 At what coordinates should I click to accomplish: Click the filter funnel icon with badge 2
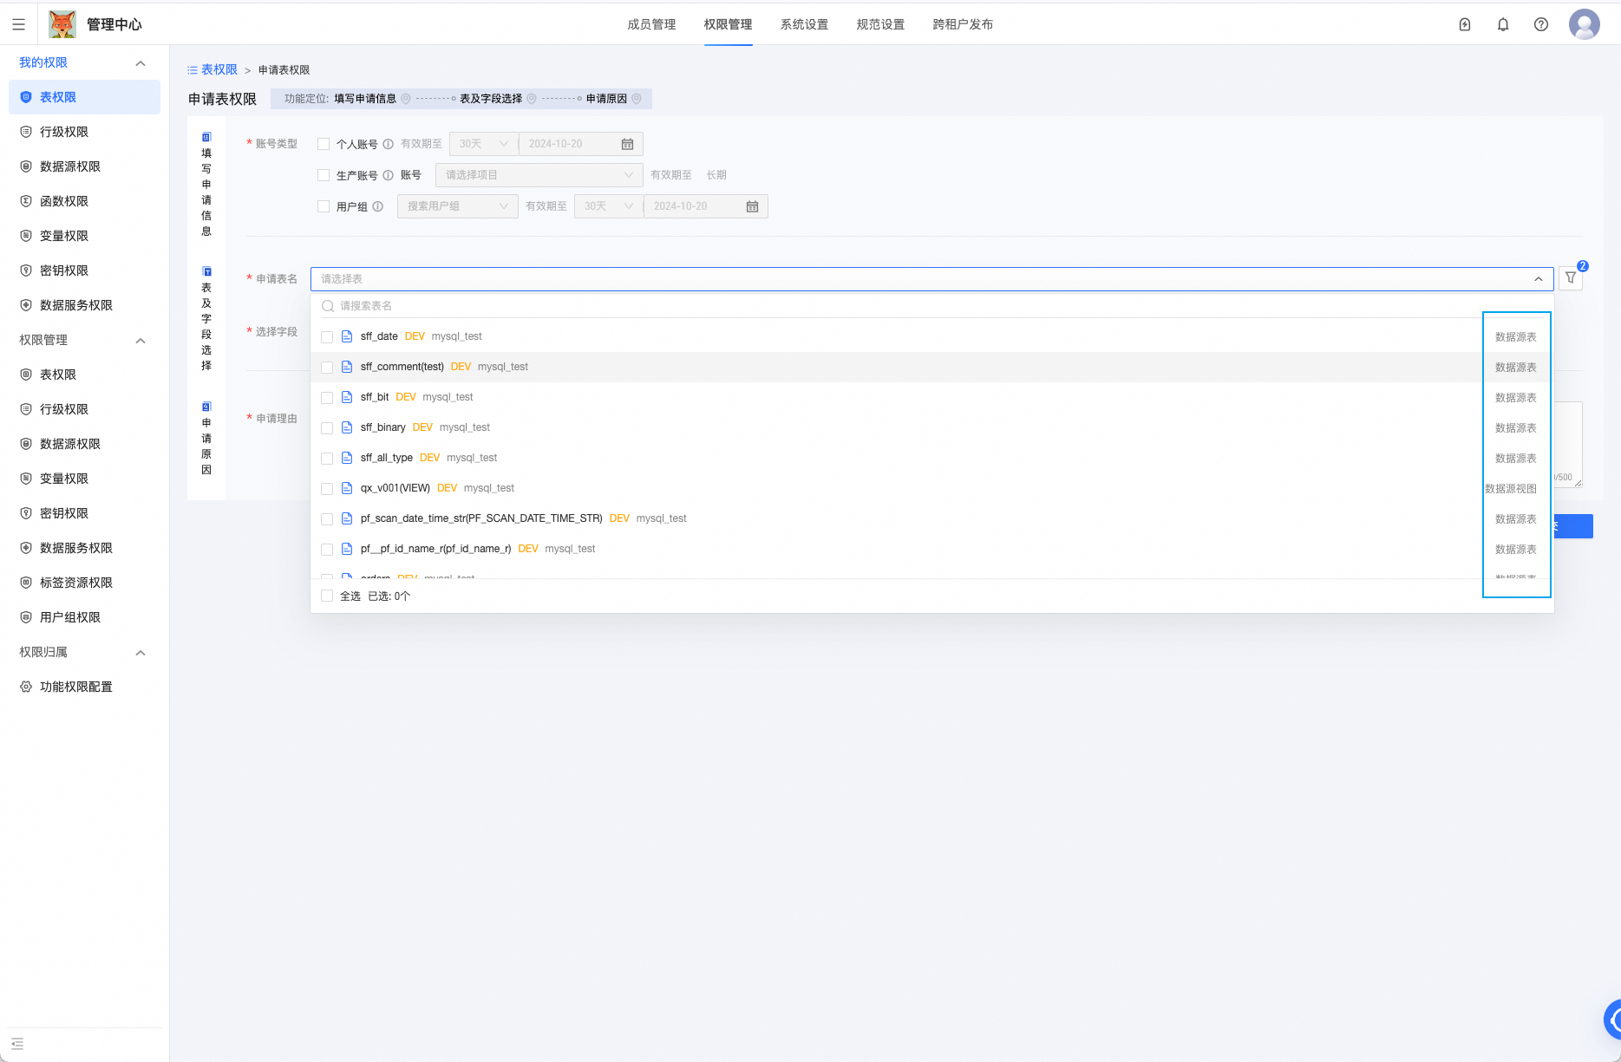coord(1570,278)
